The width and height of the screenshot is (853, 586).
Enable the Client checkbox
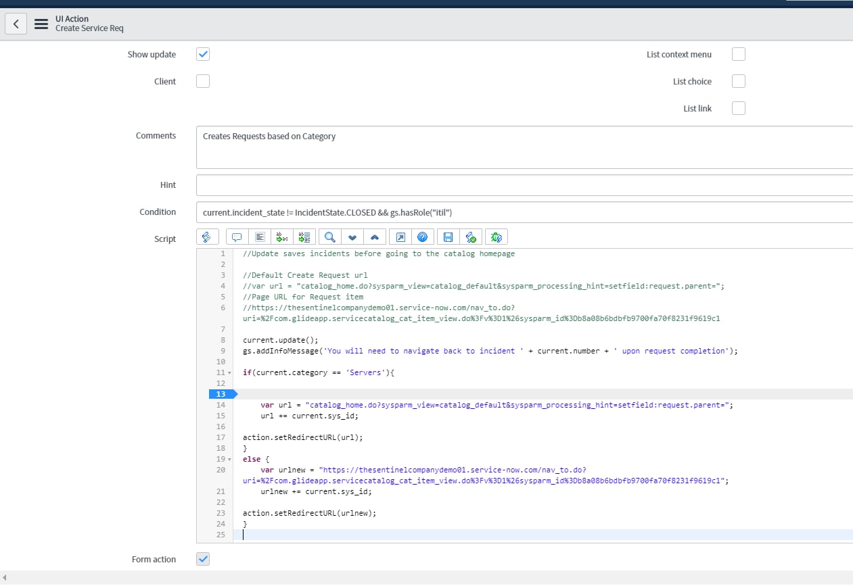[x=203, y=81]
